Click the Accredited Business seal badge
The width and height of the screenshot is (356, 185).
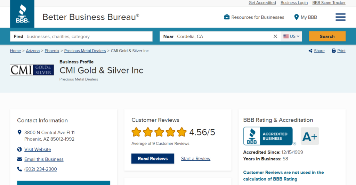(268, 136)
